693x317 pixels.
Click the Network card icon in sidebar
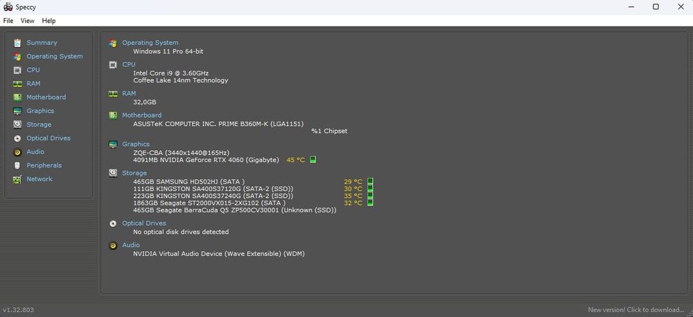click(x=17, y=179)
